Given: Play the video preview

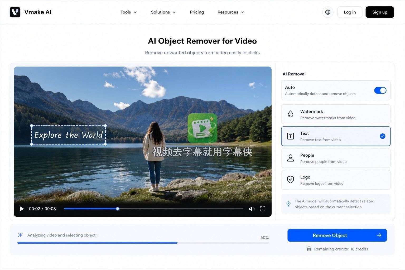Looking at the screenshot, I should 22,209.
